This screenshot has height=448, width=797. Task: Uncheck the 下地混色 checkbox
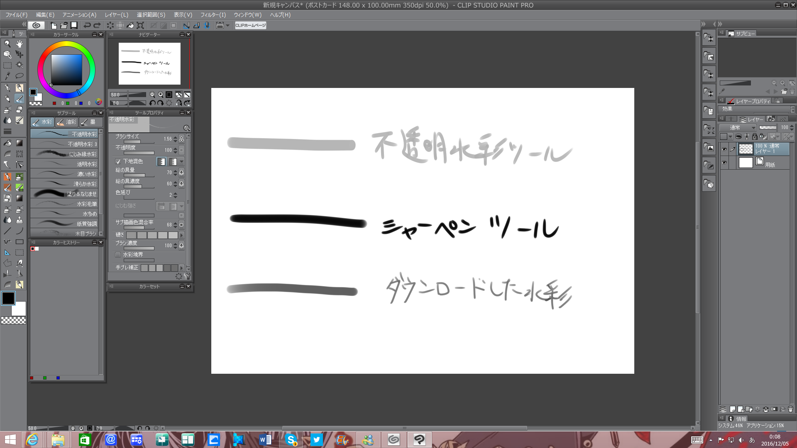pyautogui.click(x=118, y=161)
